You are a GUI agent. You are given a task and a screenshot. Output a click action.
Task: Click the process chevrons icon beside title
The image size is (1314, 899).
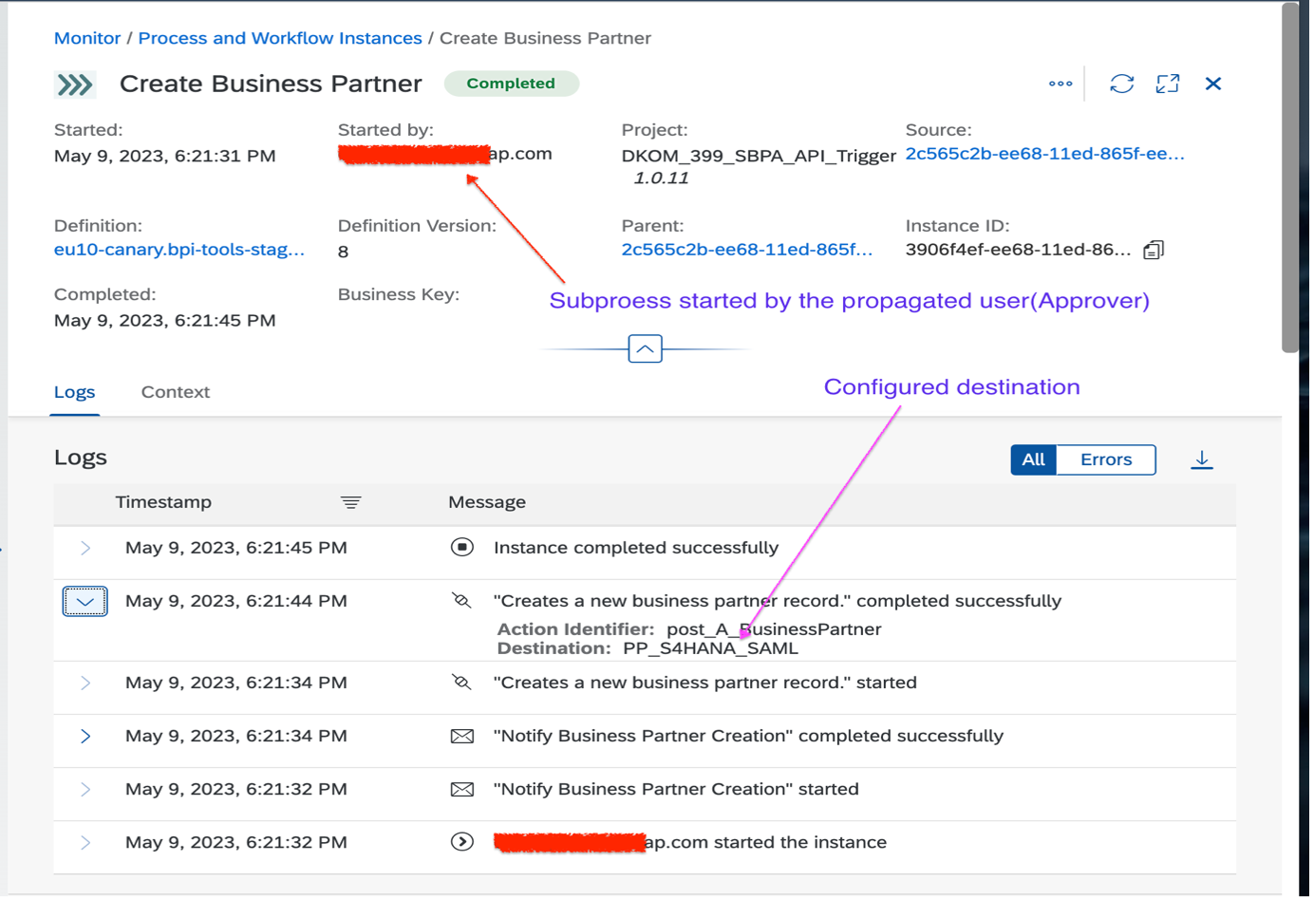pos(75,84)
